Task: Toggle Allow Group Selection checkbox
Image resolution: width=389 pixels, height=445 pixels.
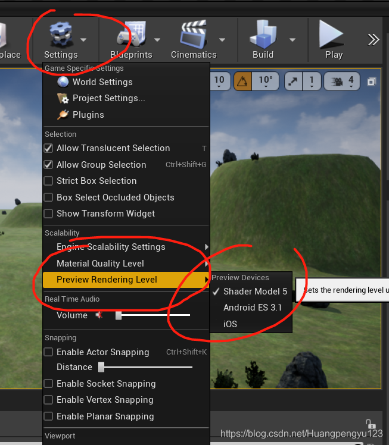Action: click(48, 165)
